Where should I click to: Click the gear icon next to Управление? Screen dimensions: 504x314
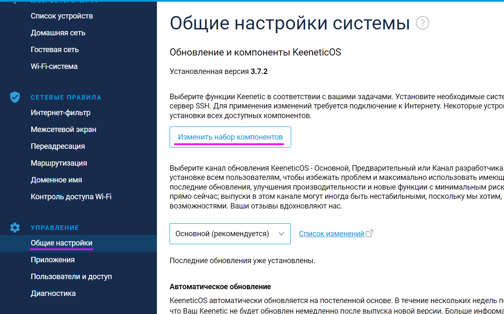coord(15,227)
